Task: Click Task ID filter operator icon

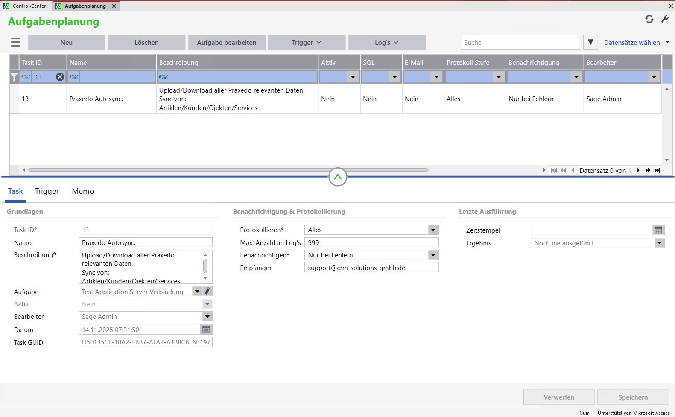Action: point(26,77)
